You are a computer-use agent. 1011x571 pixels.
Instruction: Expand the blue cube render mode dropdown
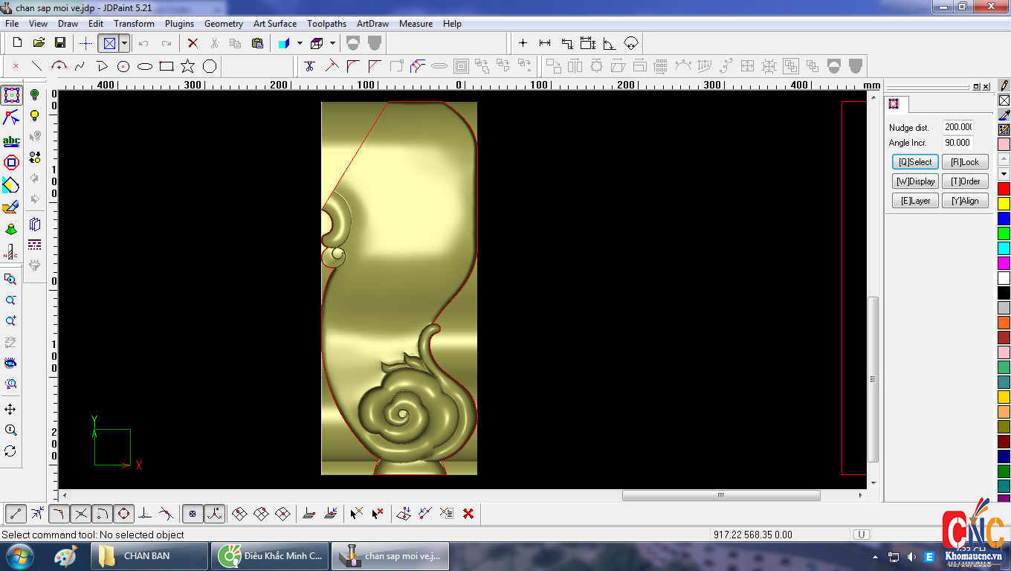300,43
